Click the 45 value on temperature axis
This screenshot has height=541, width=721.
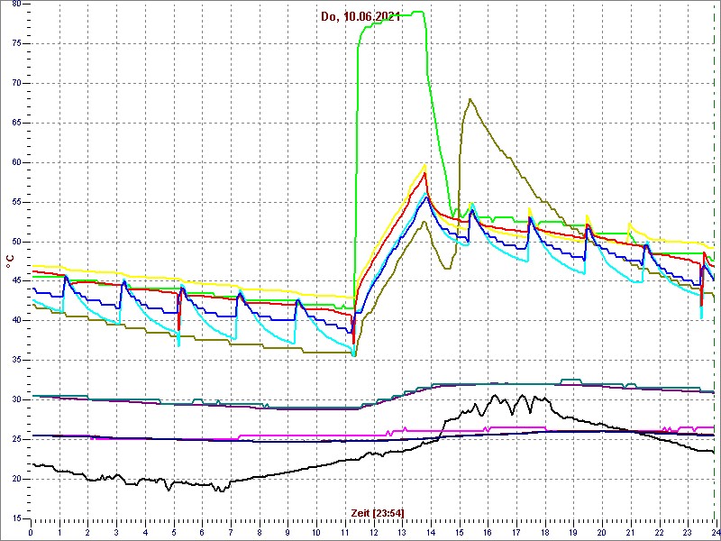[16, 281]
